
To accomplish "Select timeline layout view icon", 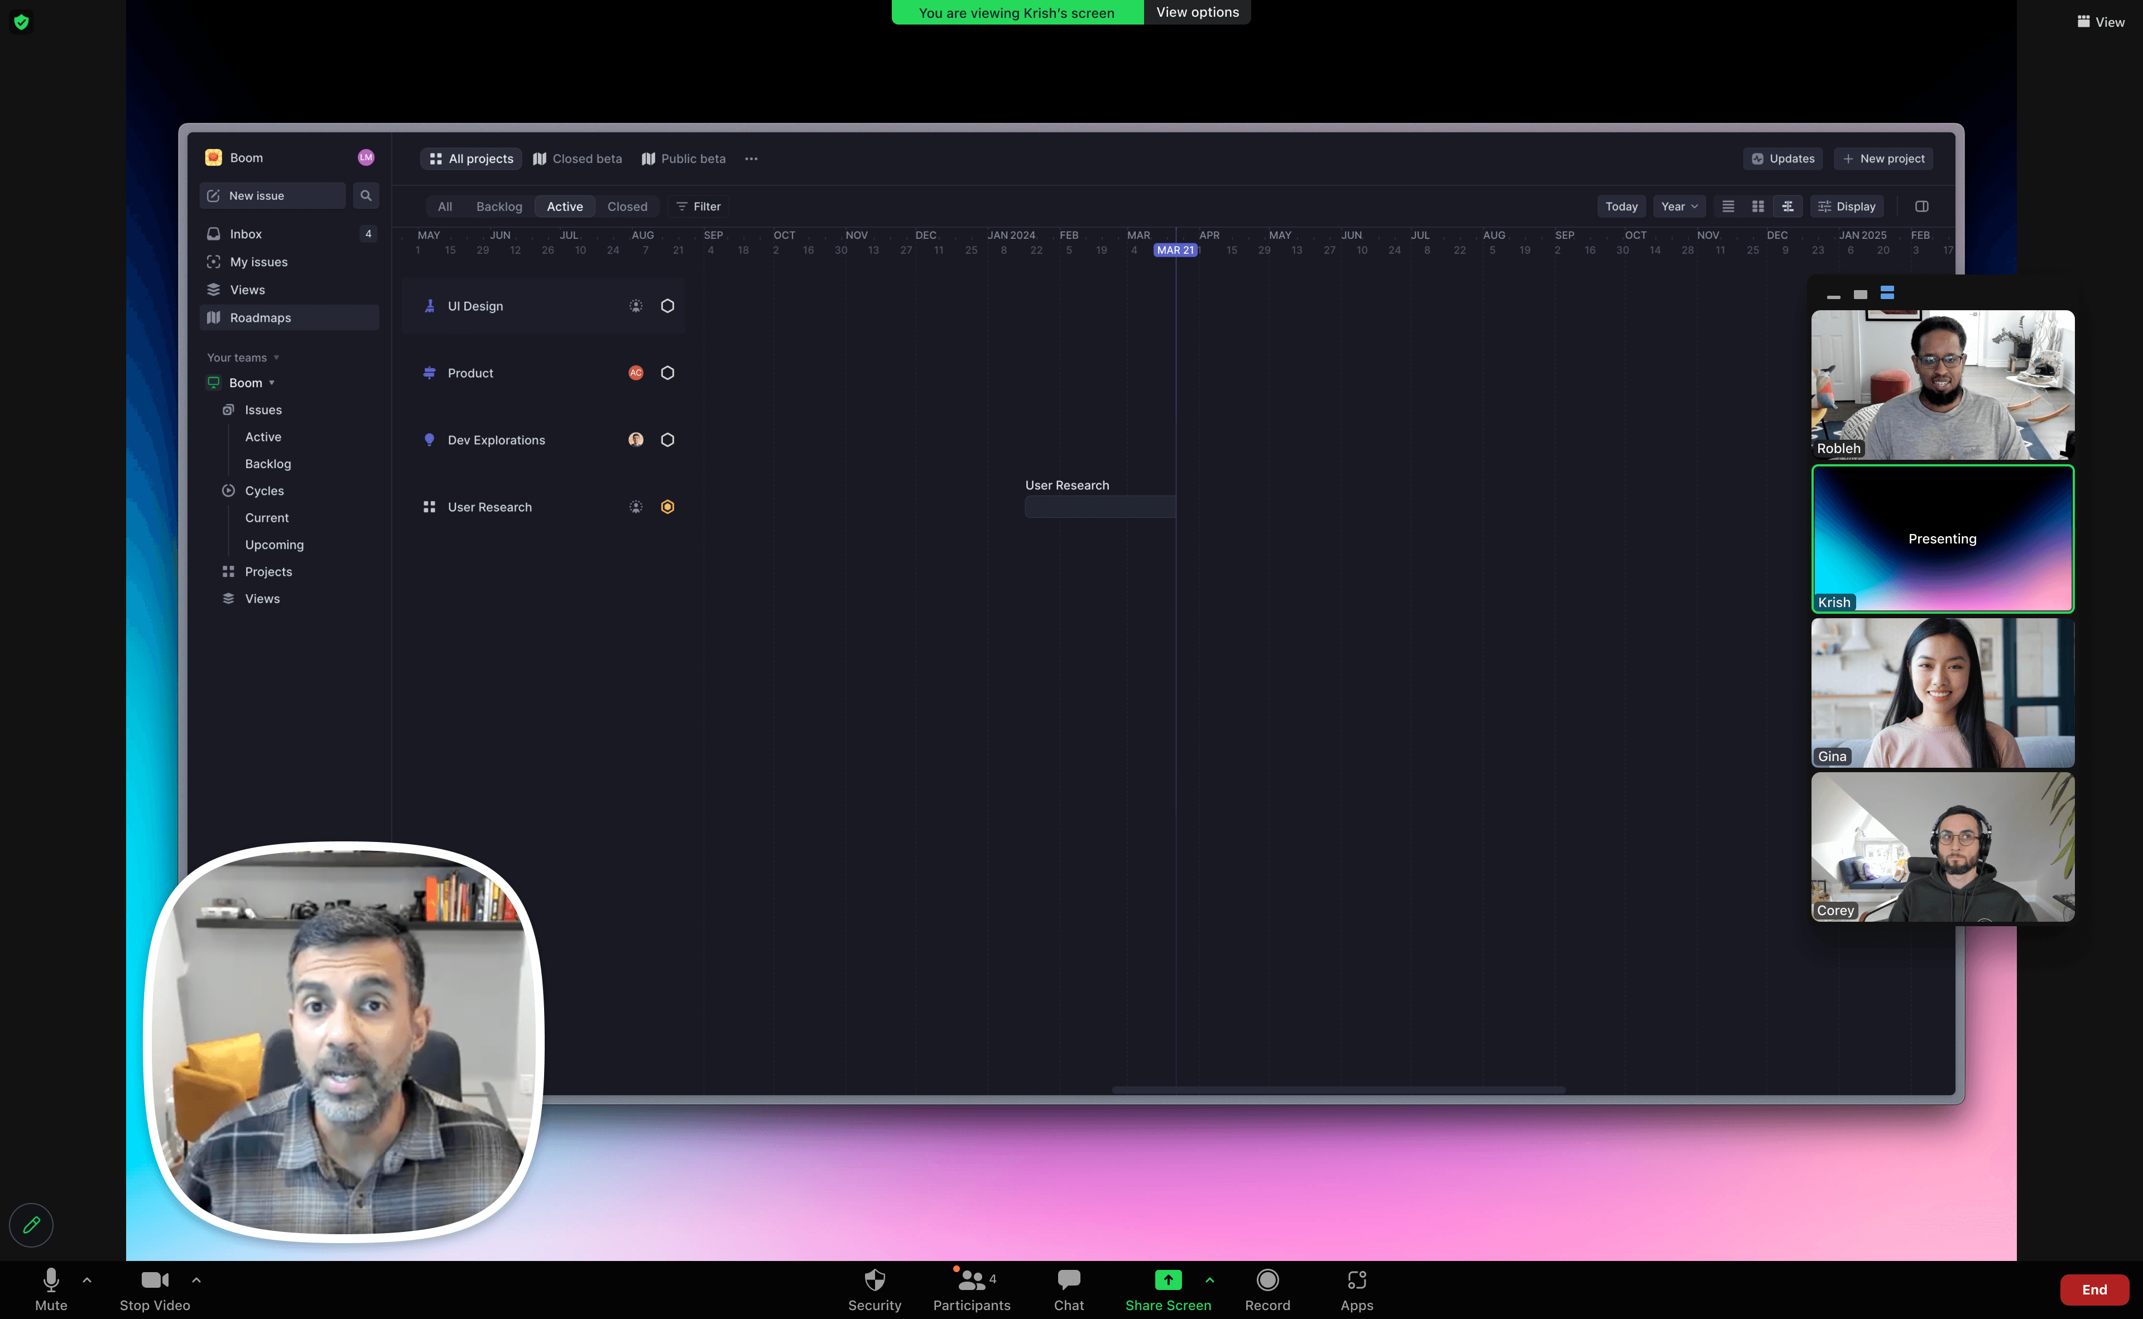I will click(x=1788, y=207).
